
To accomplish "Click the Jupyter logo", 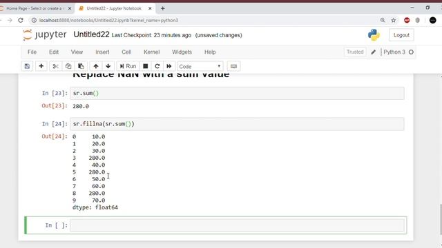I will click(x=44, y=35).
